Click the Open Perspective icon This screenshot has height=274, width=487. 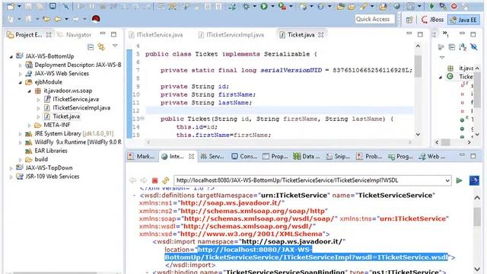pyautogui.click(x=409, y=20)
